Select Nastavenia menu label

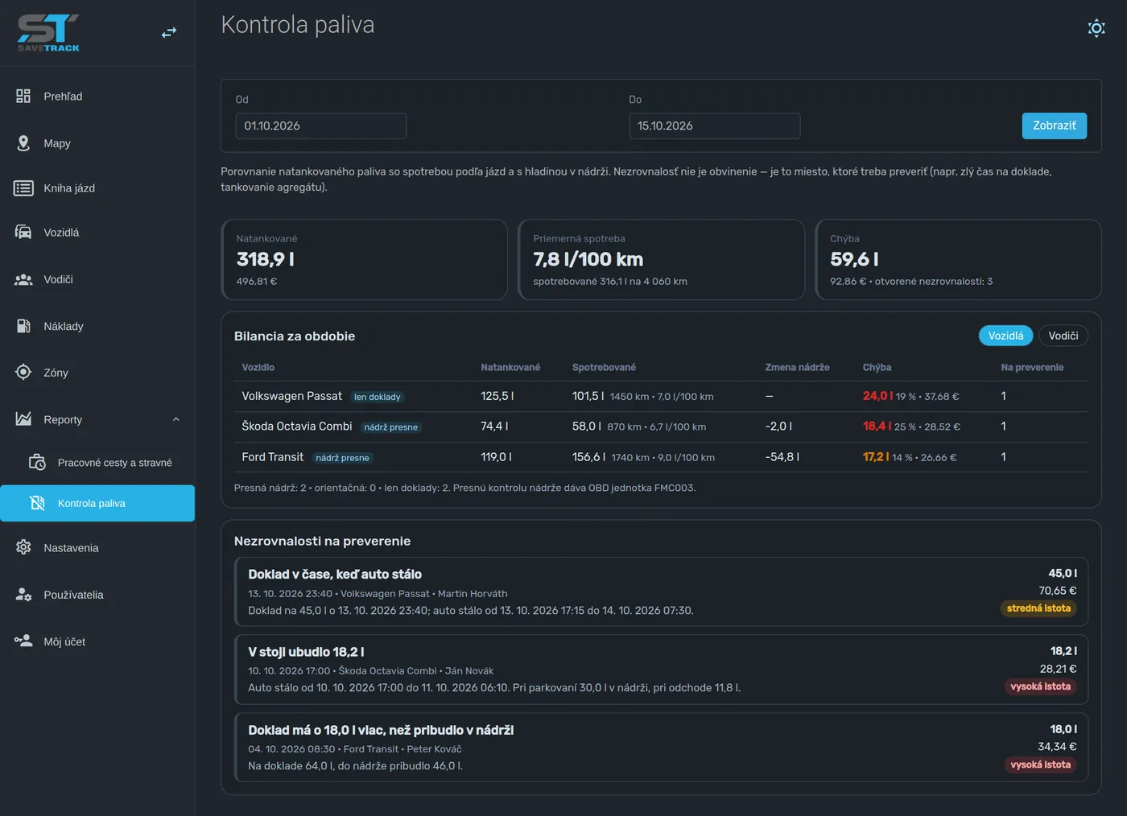[x=71, y=548]
